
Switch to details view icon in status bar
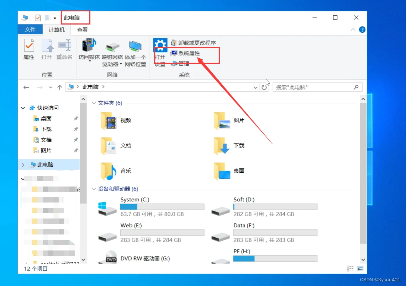tap(350, 269)
